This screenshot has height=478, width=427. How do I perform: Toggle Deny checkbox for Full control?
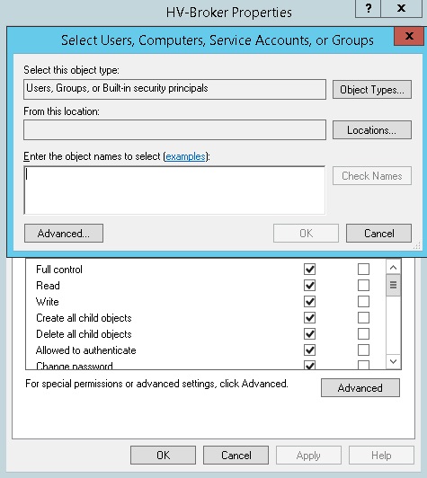(x=363, y=270)
